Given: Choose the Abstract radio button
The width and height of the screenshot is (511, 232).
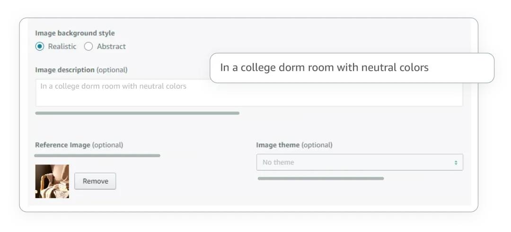Looking at the screenshot, I should pos(88,46).
